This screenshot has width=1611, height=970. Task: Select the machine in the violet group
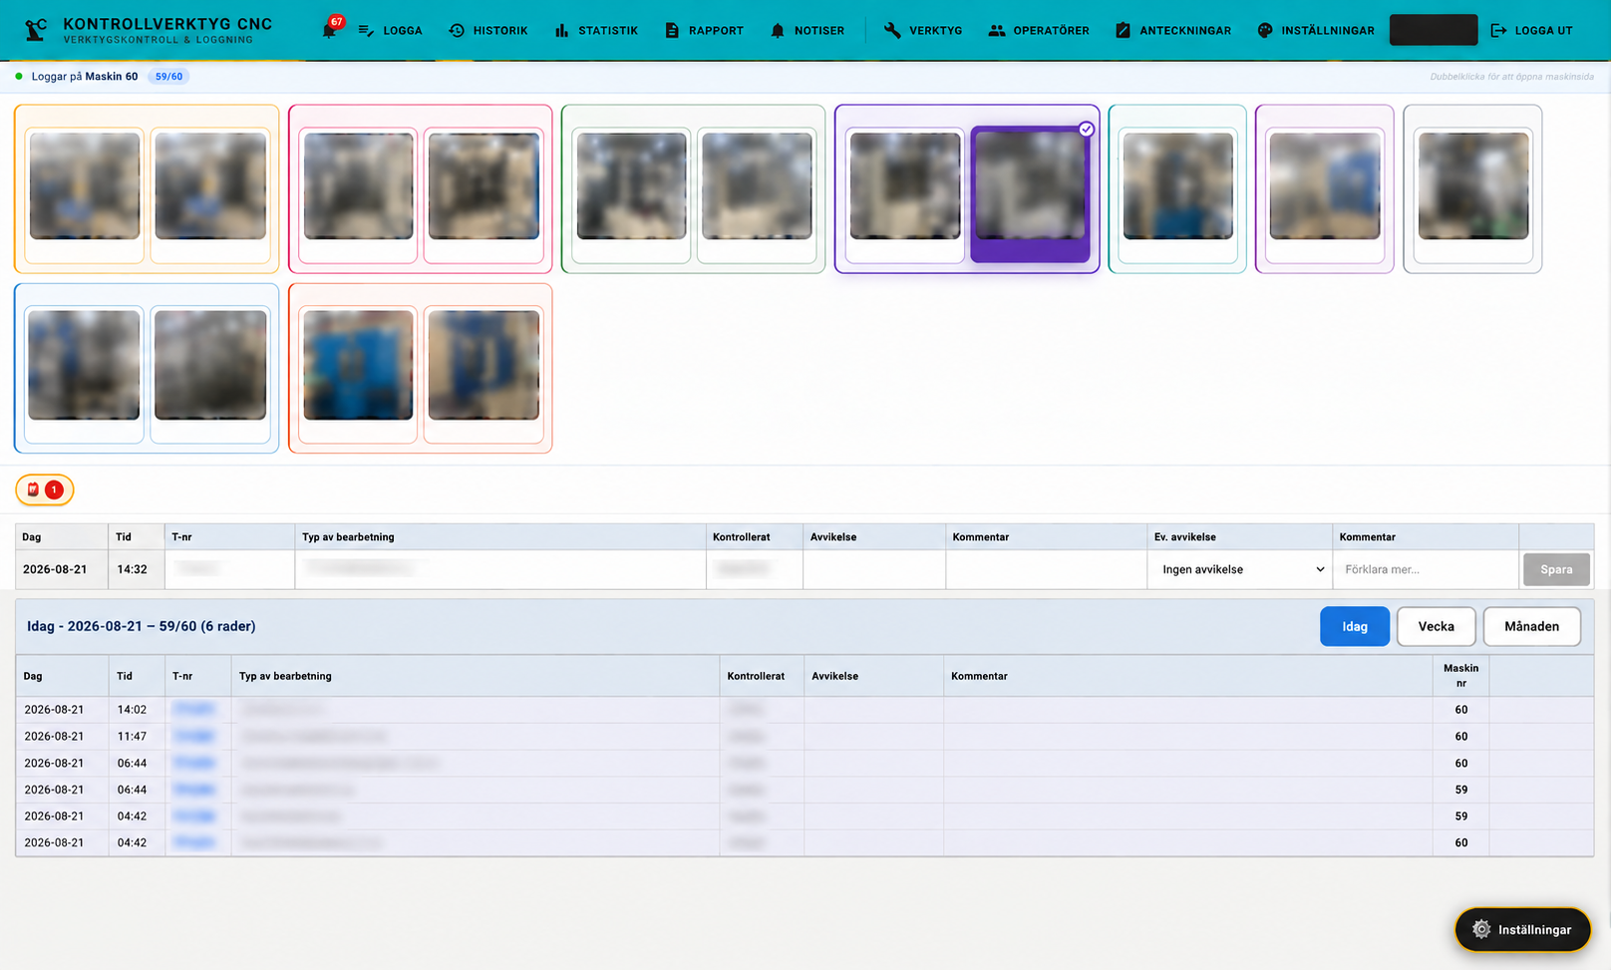pos(1325,194)
